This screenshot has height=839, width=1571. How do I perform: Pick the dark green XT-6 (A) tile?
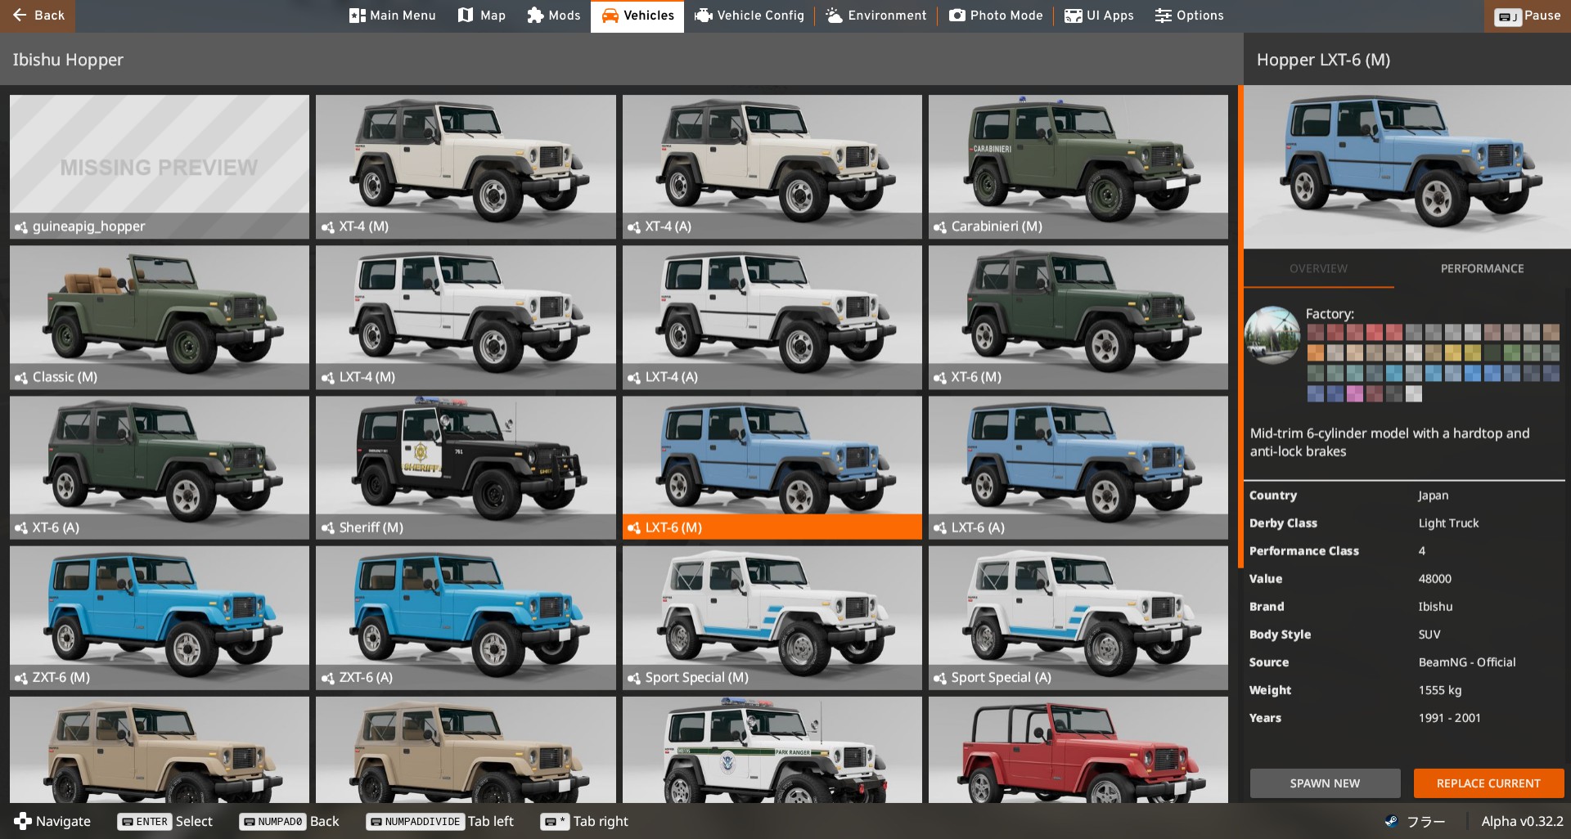(x=160, y=468)
